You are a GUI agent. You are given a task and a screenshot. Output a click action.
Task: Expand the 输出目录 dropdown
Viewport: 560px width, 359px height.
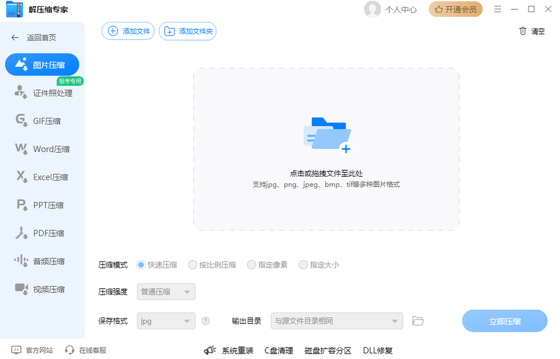(x=336, y=321)
